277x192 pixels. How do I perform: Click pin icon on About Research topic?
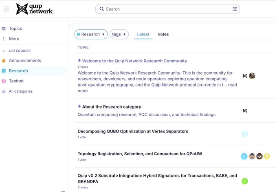[x=79, y=107]
